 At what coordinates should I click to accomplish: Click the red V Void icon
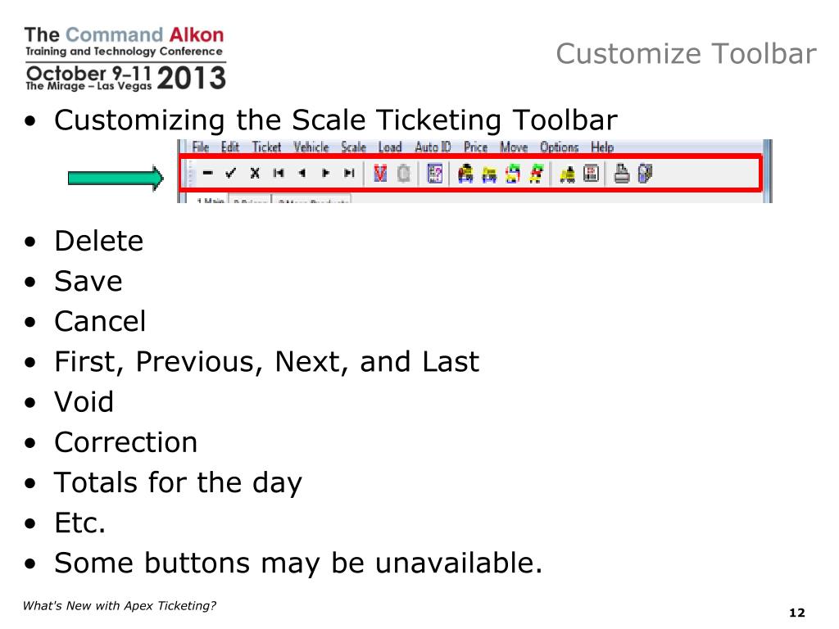(x=380, y=174)
